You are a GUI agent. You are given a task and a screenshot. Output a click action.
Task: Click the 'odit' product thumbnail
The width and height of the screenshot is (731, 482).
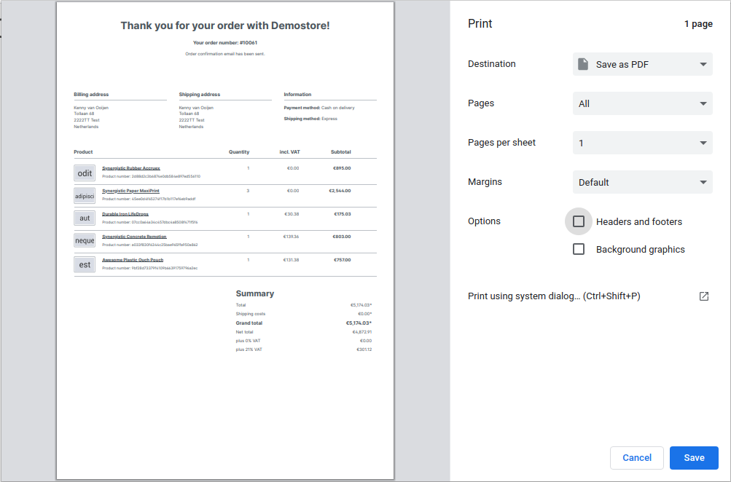(x=85, y=173)
